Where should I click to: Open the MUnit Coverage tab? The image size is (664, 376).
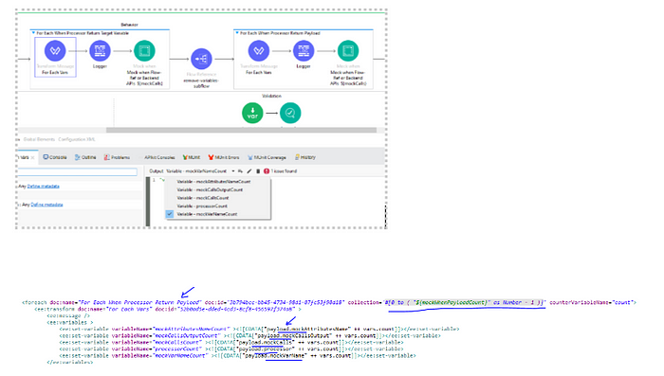pyautogui.click(x=267, y=157)
